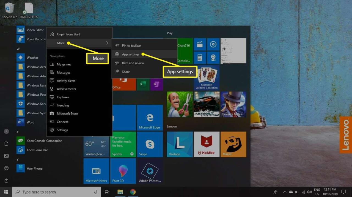
Task: Open Xbox Console Companion from app list
Action: (x=44, y=141)
